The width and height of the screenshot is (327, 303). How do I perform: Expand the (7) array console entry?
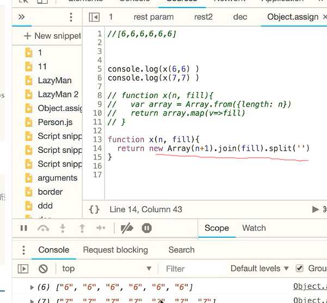[x=32, y=301]
